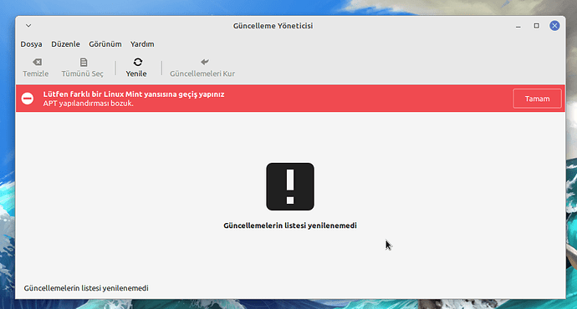Open the Yardım menu
577x309 pixels.
pyautogui.click(x=142, y=44)
